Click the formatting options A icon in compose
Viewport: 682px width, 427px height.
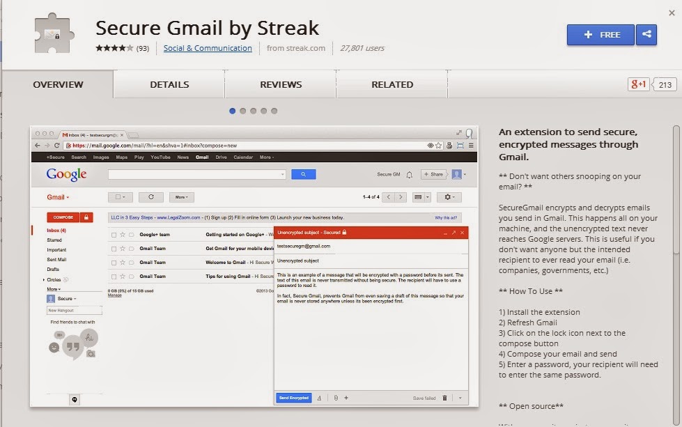[319, 398]
